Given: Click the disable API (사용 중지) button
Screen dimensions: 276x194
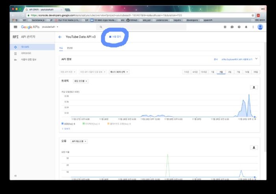Looking at the screenshot, I should coord(115,37).
